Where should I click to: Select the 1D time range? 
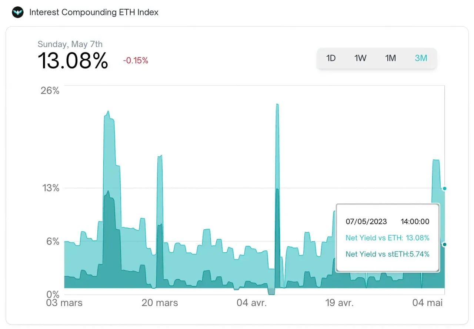[331, 58]
